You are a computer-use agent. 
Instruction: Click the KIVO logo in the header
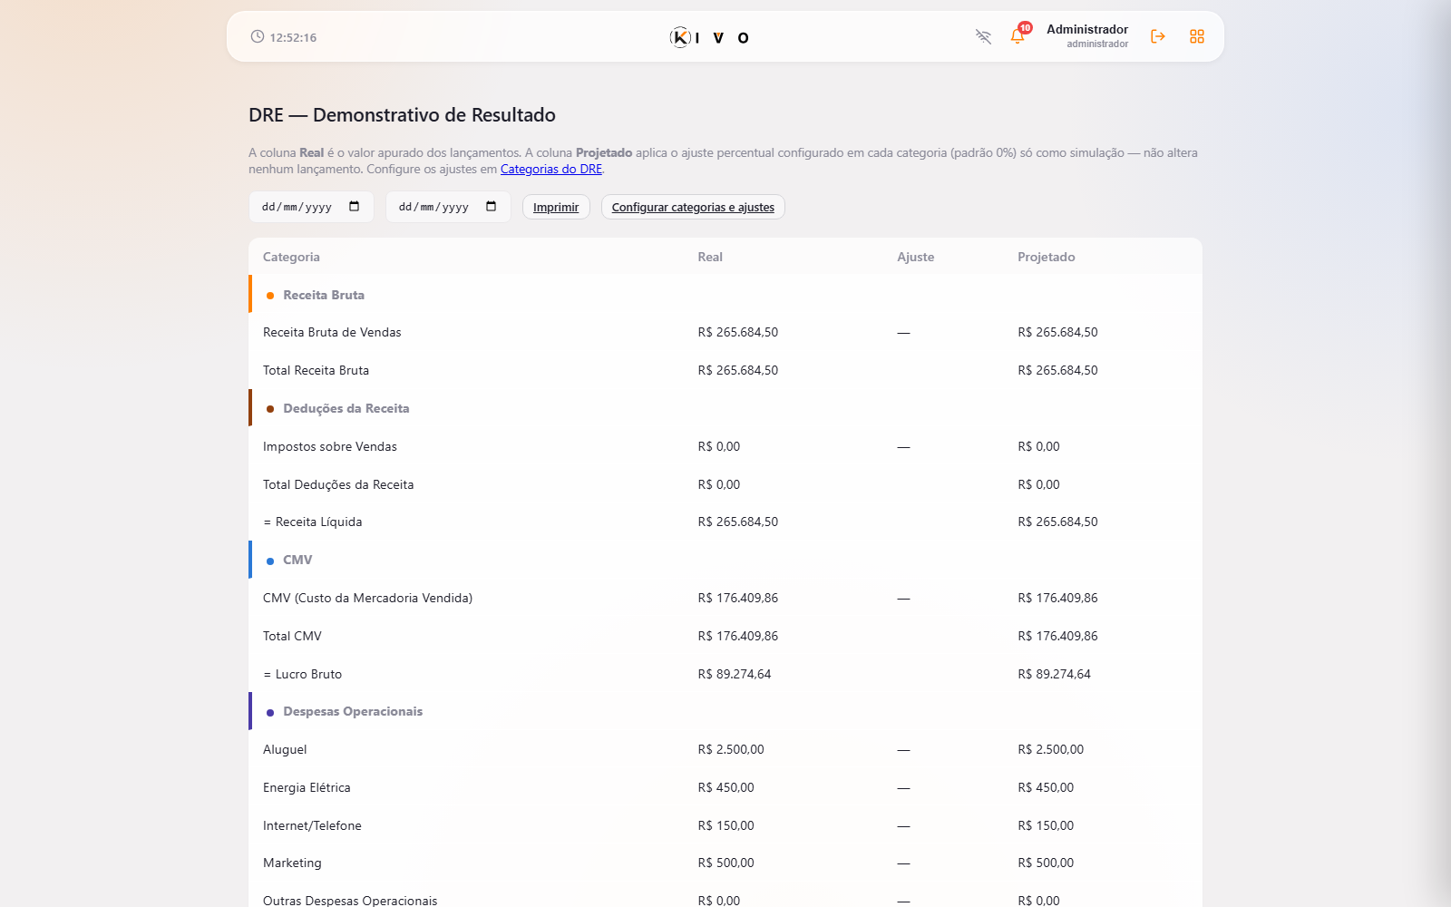point(709,37)
